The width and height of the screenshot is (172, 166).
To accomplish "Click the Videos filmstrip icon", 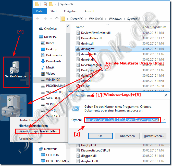I will click(43, 74).
